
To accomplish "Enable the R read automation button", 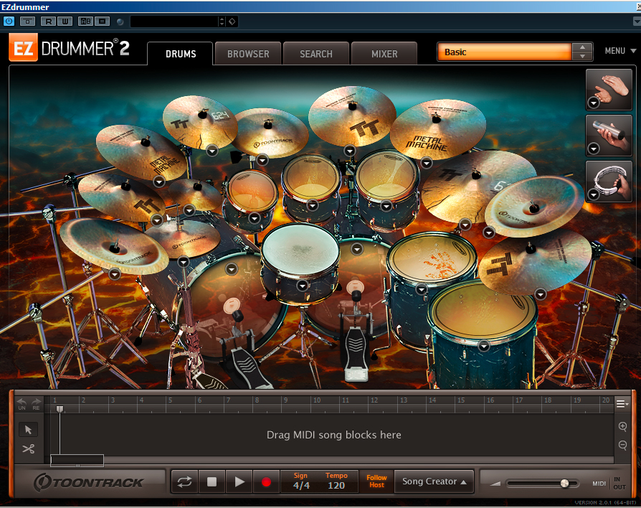I will coord(48,22).
